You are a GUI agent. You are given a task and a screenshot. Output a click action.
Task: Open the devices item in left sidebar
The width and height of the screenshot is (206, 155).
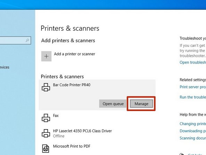[x=5, y=67]
